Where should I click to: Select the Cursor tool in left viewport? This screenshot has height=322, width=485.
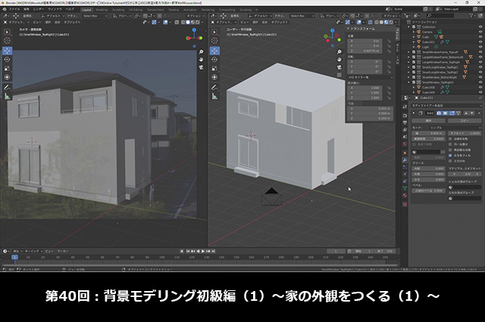pyautogui.click(x=8, y=41)
